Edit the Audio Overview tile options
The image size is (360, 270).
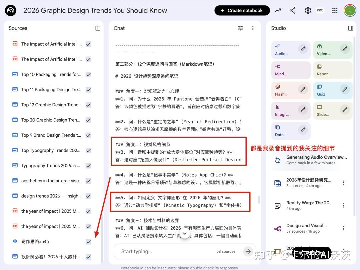coord(303,49)
